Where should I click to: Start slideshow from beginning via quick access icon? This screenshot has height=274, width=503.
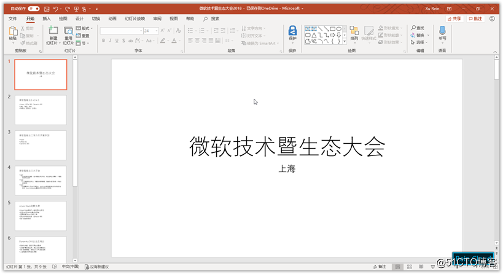pyautogui.click(x=76, y=9)
